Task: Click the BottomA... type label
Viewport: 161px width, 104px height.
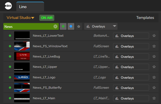Action: pos(101,36)
